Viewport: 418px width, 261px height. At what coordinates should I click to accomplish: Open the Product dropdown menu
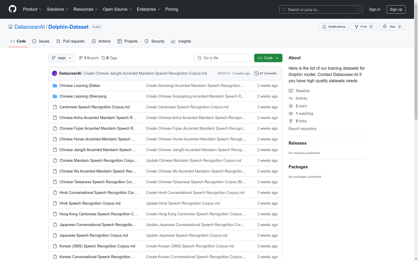tap(32, 9)
